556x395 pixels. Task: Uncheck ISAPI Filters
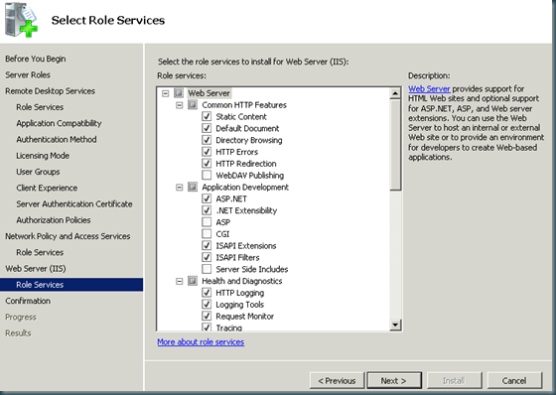click(x=207, y=257)
